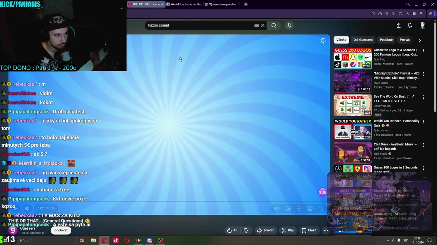Dislike the video with thumbs-down

point(246,230)
